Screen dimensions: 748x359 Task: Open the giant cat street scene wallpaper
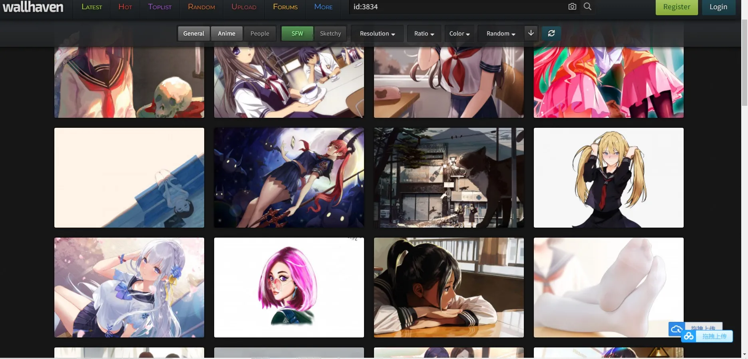tap(449, 178)
